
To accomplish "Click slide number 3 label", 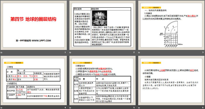I will tap(203, 52).
